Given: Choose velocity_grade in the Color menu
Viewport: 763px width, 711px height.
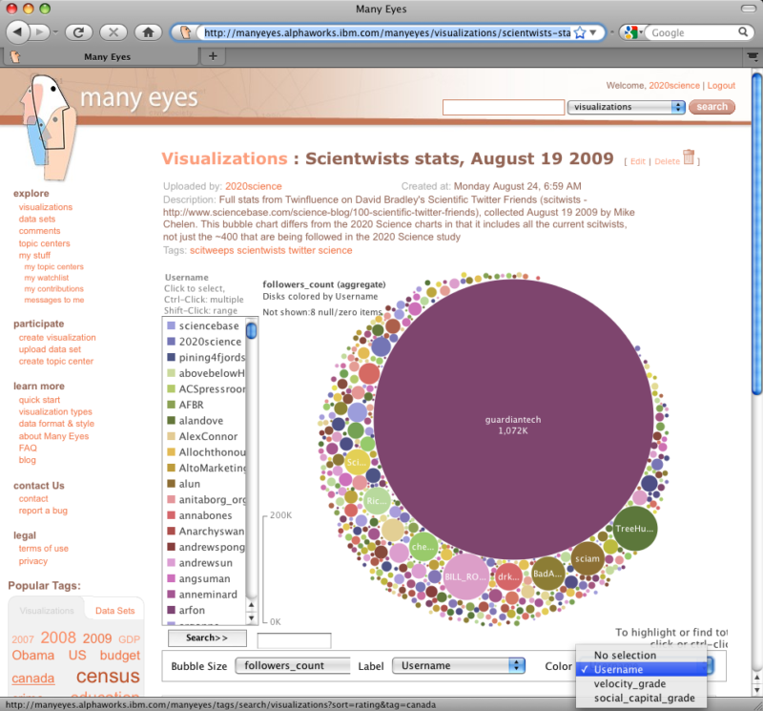Looking at the screenshot, I should [641, 683].
